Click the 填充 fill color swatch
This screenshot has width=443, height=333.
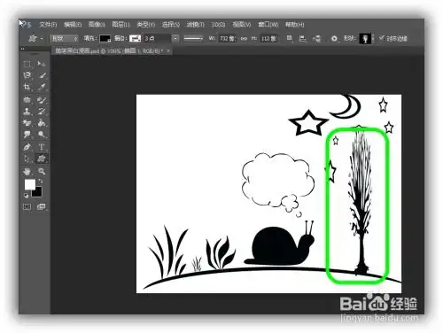105,38
